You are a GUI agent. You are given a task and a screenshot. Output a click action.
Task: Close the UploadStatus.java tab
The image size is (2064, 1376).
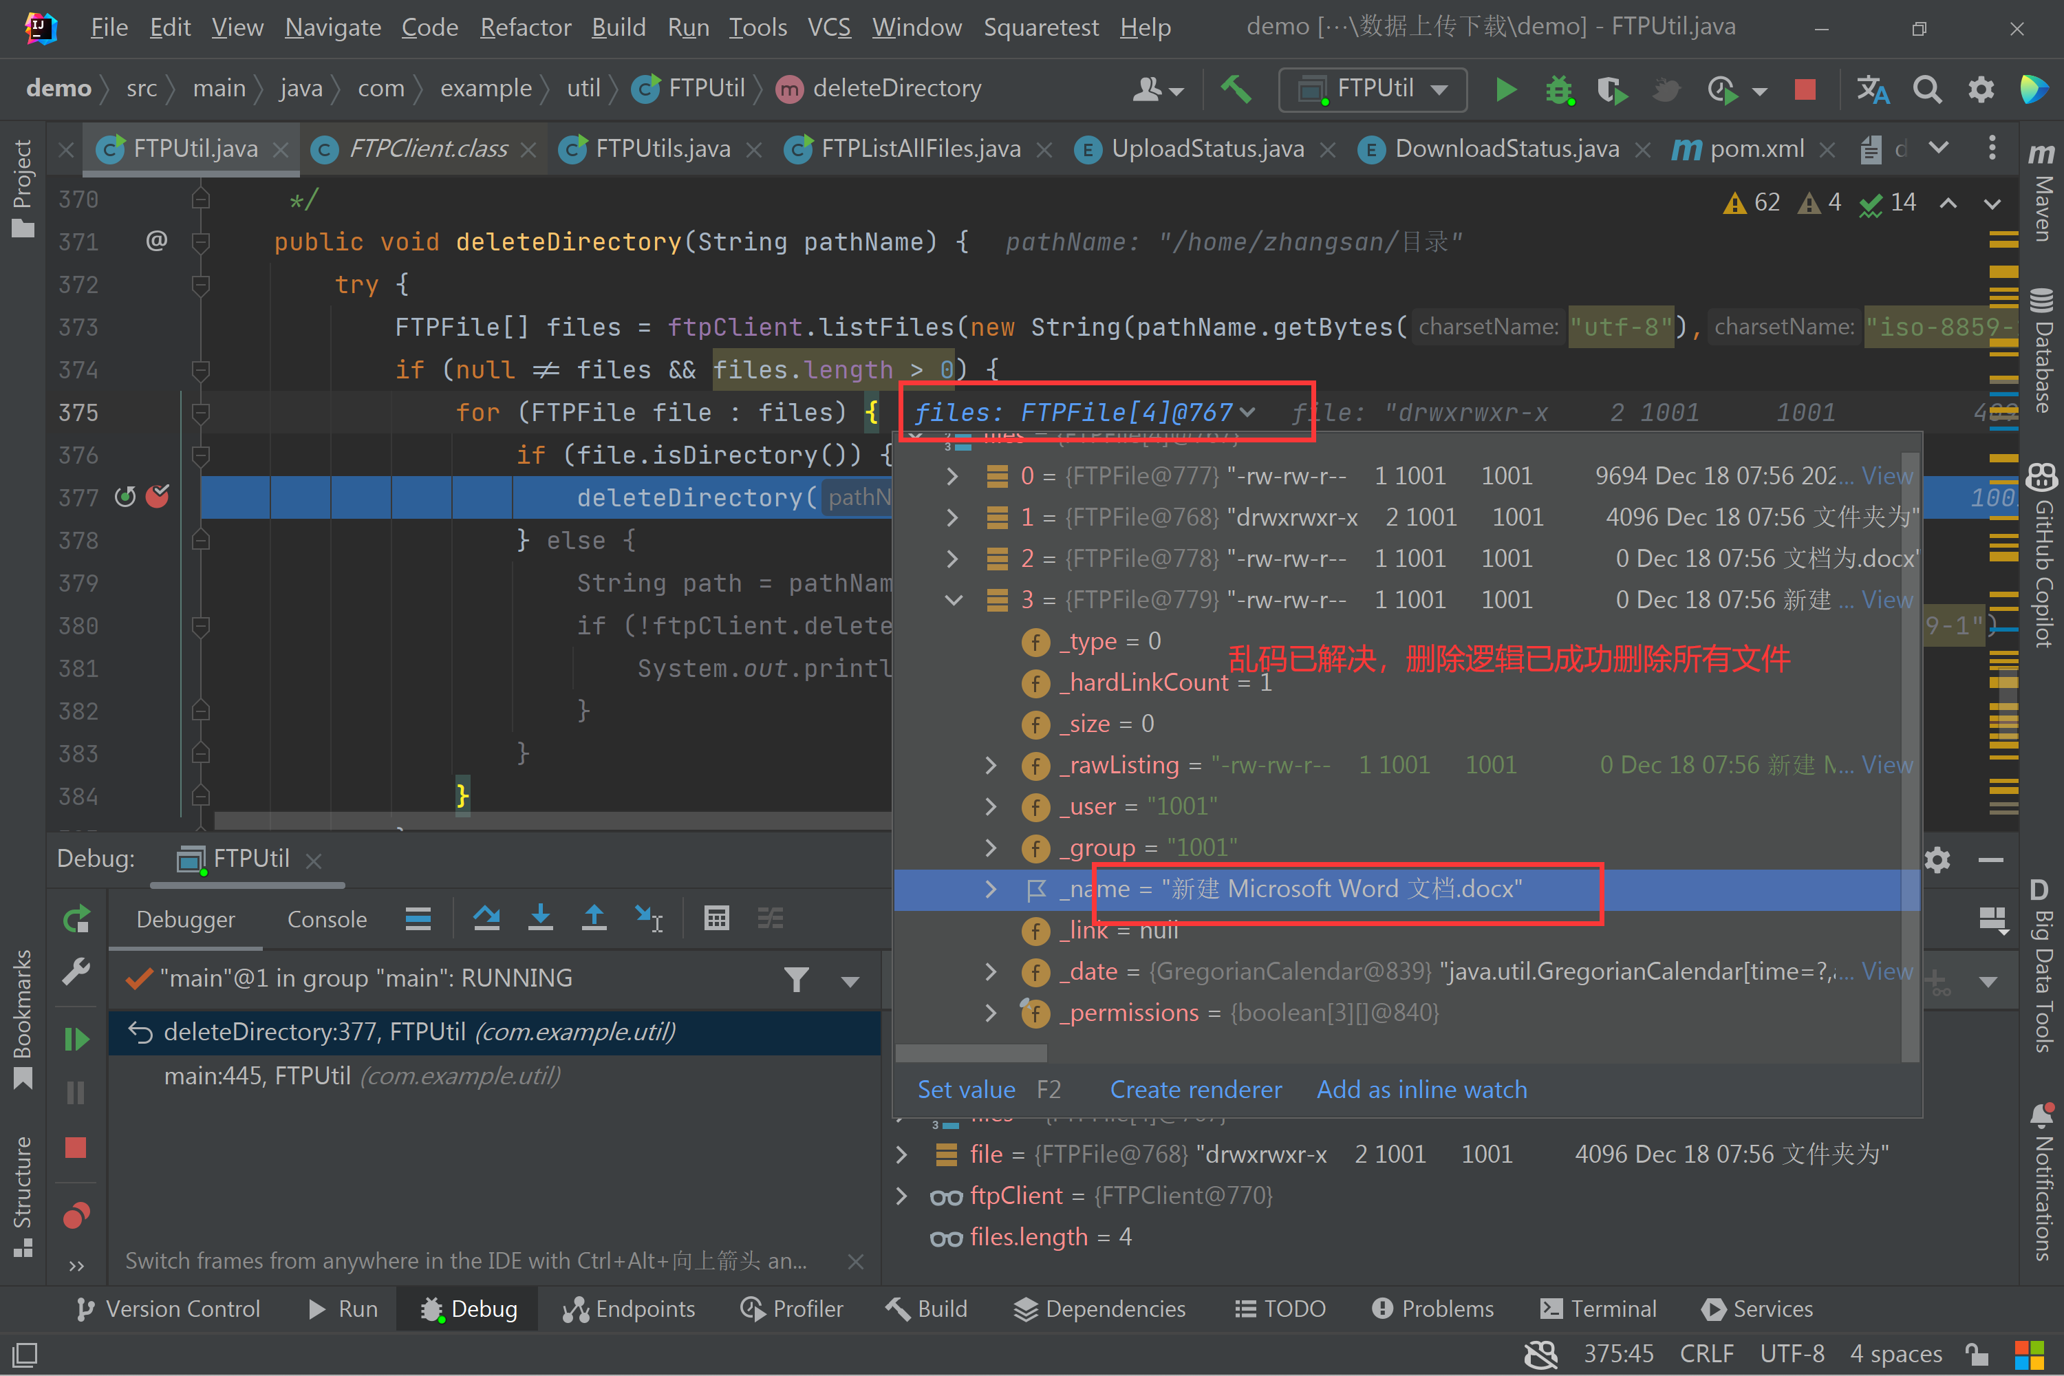click(x=1328, y=150)
